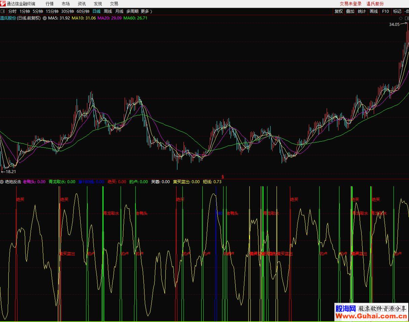The height and width of the screenshot is (322, 409).
Task: Open the 行情 menu
Action: pos(49,4)
